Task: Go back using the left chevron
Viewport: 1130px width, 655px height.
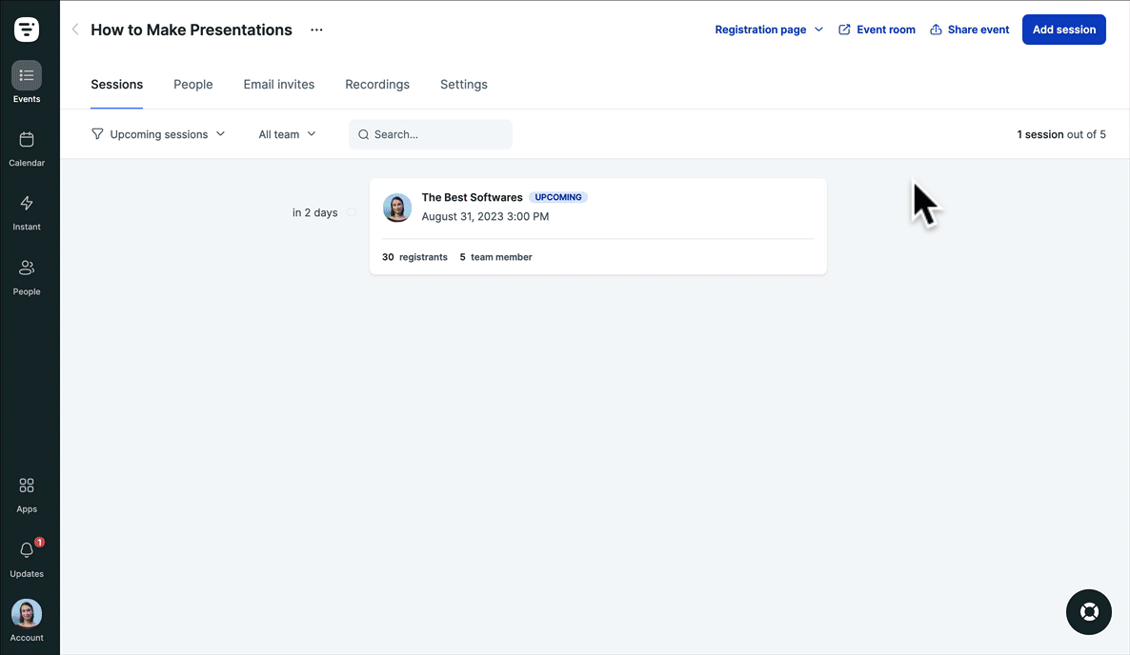Action: click(75, 30)
